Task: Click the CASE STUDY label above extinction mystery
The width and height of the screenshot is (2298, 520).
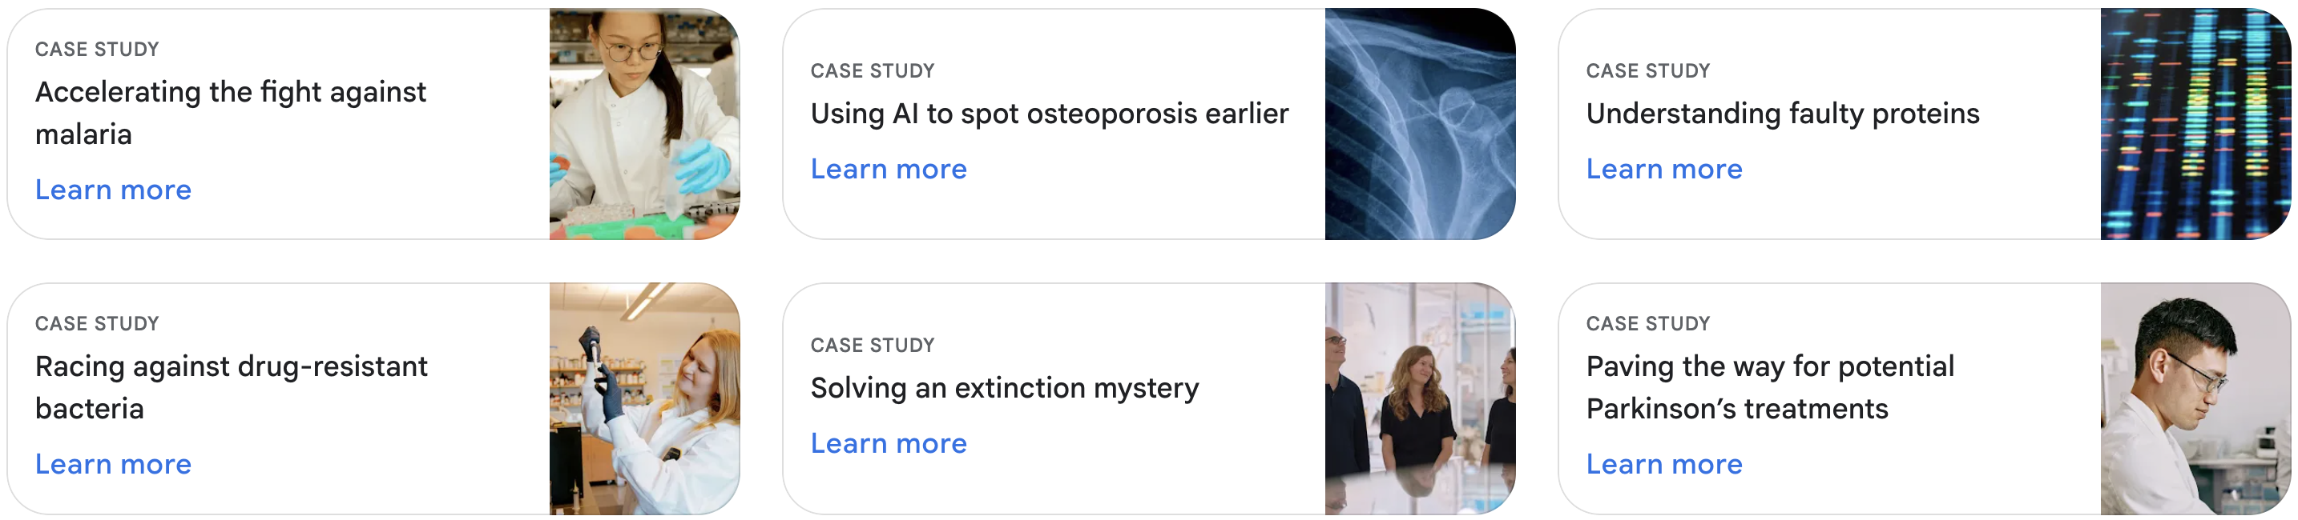Action: (873, 345)
